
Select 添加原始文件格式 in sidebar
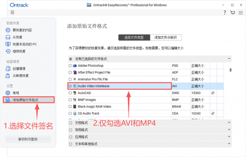(x=29, y=100)
